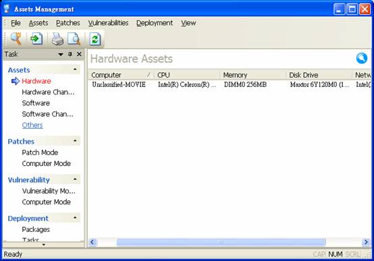
Task: Maximize the Assets Management window
Action: [x=352, y=9]
